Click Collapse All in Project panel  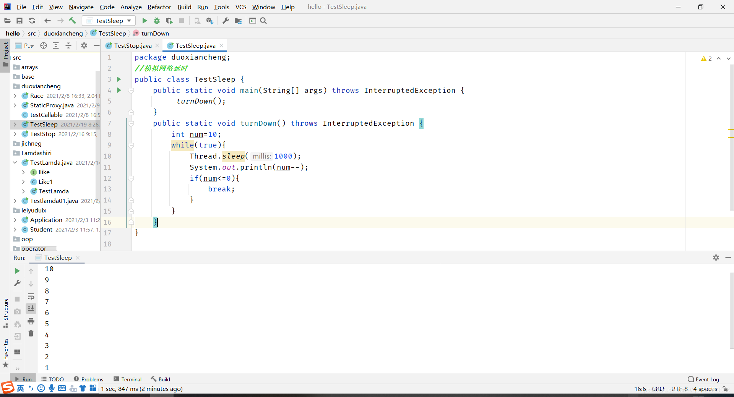click(68, 45)
